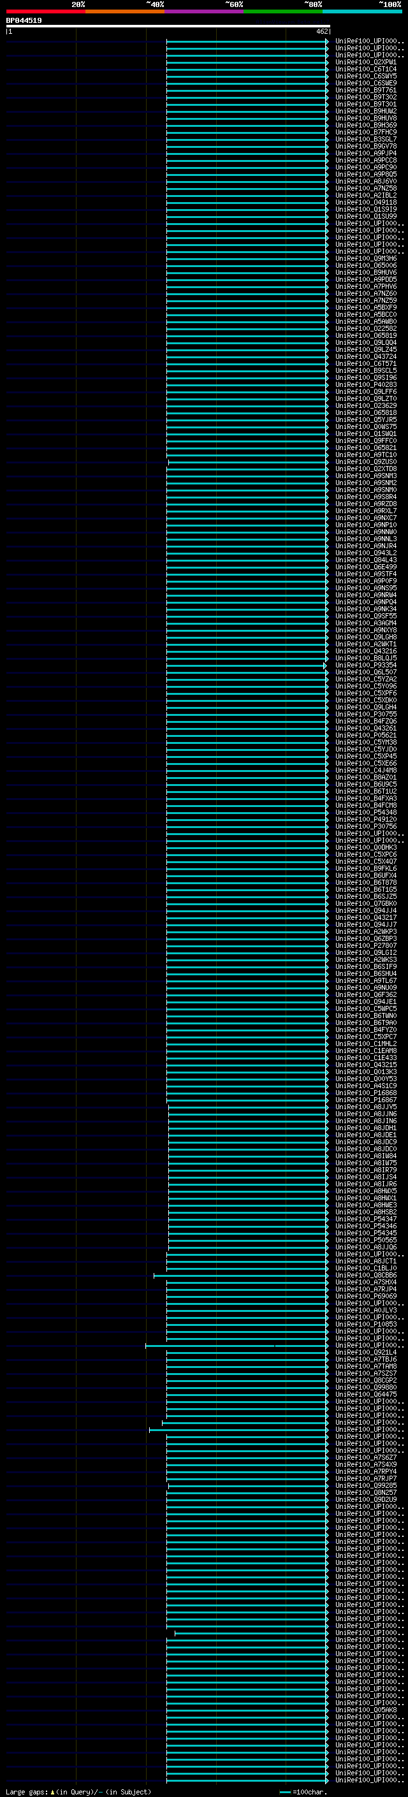This screenshot has height=1797, width=408.
Task: Select hit label UniRef100_C4J4M8
Action: click(x=365, y=770)
